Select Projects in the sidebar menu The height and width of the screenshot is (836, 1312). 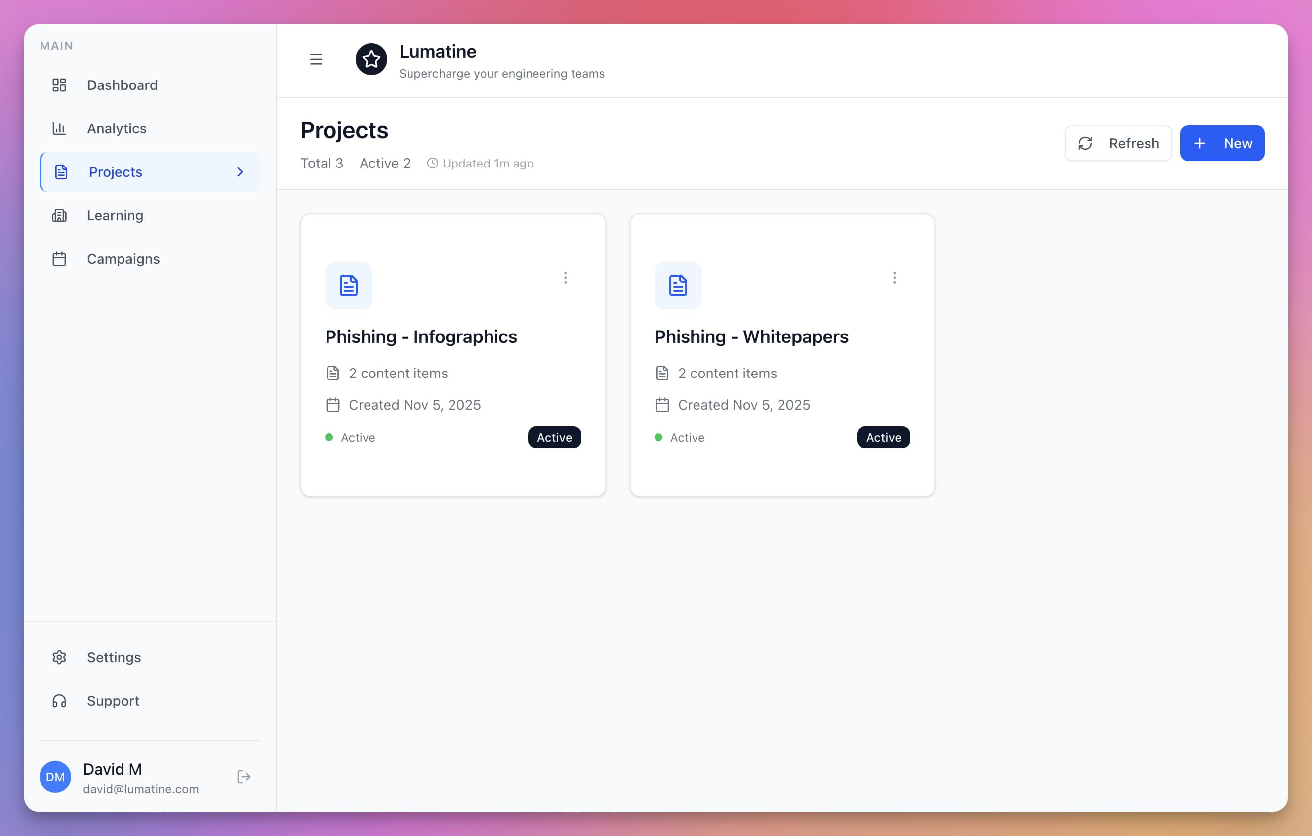coord(115,171)
